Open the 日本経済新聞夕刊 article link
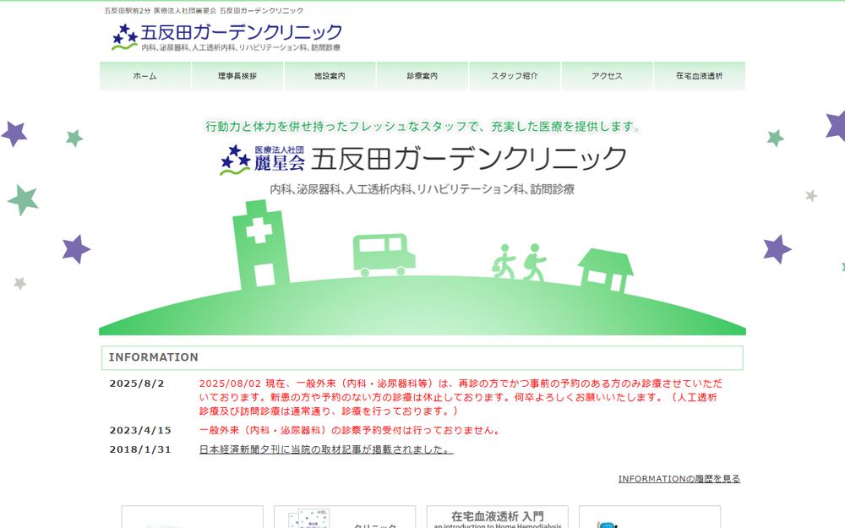 (326, 449)
